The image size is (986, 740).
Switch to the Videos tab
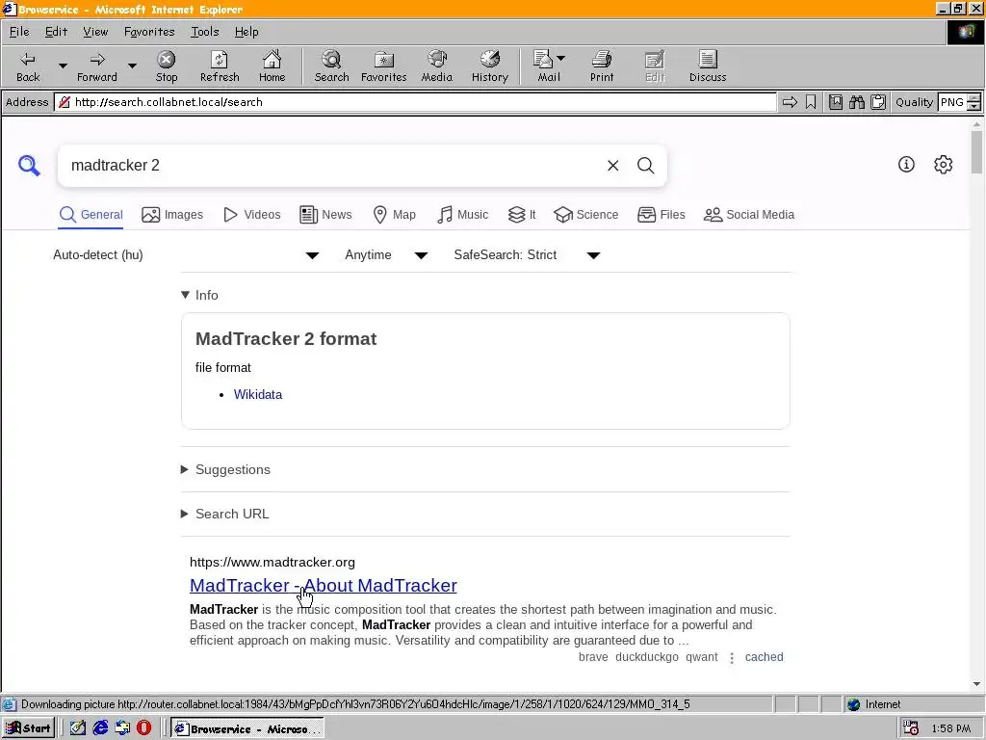coord(251,215)
